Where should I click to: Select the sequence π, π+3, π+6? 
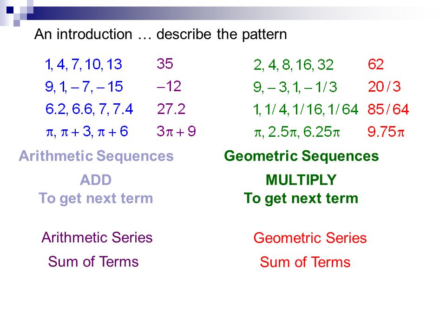(x=87, y=132)
